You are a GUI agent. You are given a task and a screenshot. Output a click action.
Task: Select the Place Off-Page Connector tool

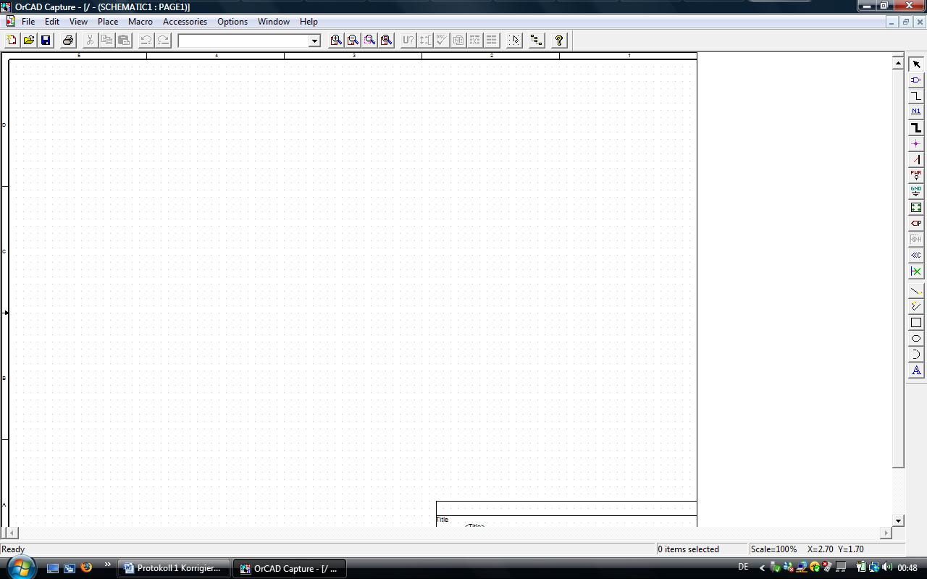pos(916,255)
